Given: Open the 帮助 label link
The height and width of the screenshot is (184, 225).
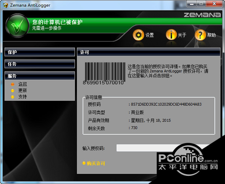Looking at the screenshot, I should tap(211, 35).
